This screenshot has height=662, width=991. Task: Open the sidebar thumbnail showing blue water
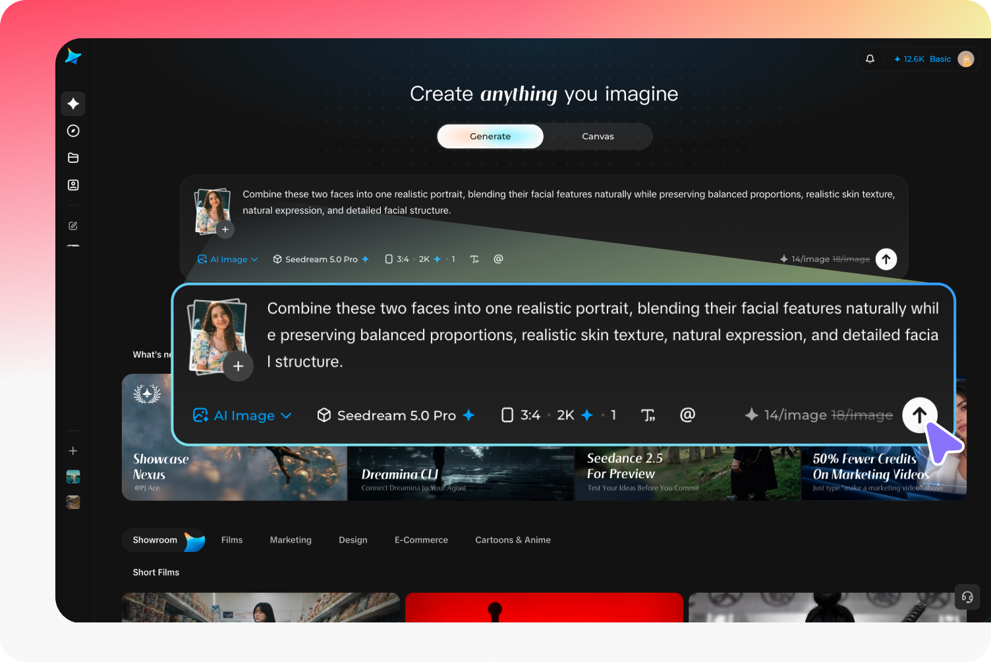click(73, 477)
